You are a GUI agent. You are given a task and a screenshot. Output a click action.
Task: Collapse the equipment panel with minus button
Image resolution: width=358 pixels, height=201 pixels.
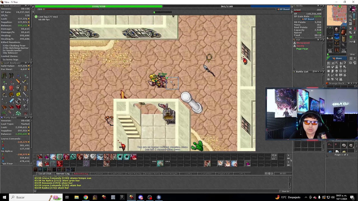point(328,27)
